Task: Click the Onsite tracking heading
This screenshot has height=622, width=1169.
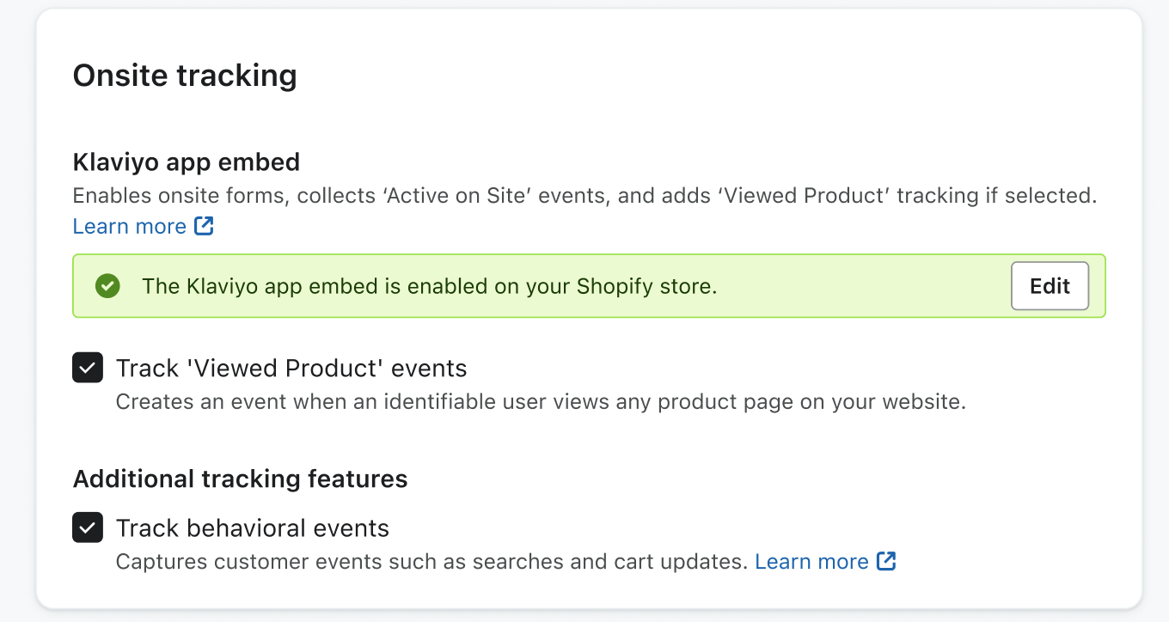Action: tap(185, 76)
